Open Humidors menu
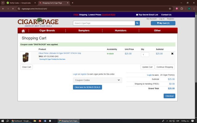 121,30
